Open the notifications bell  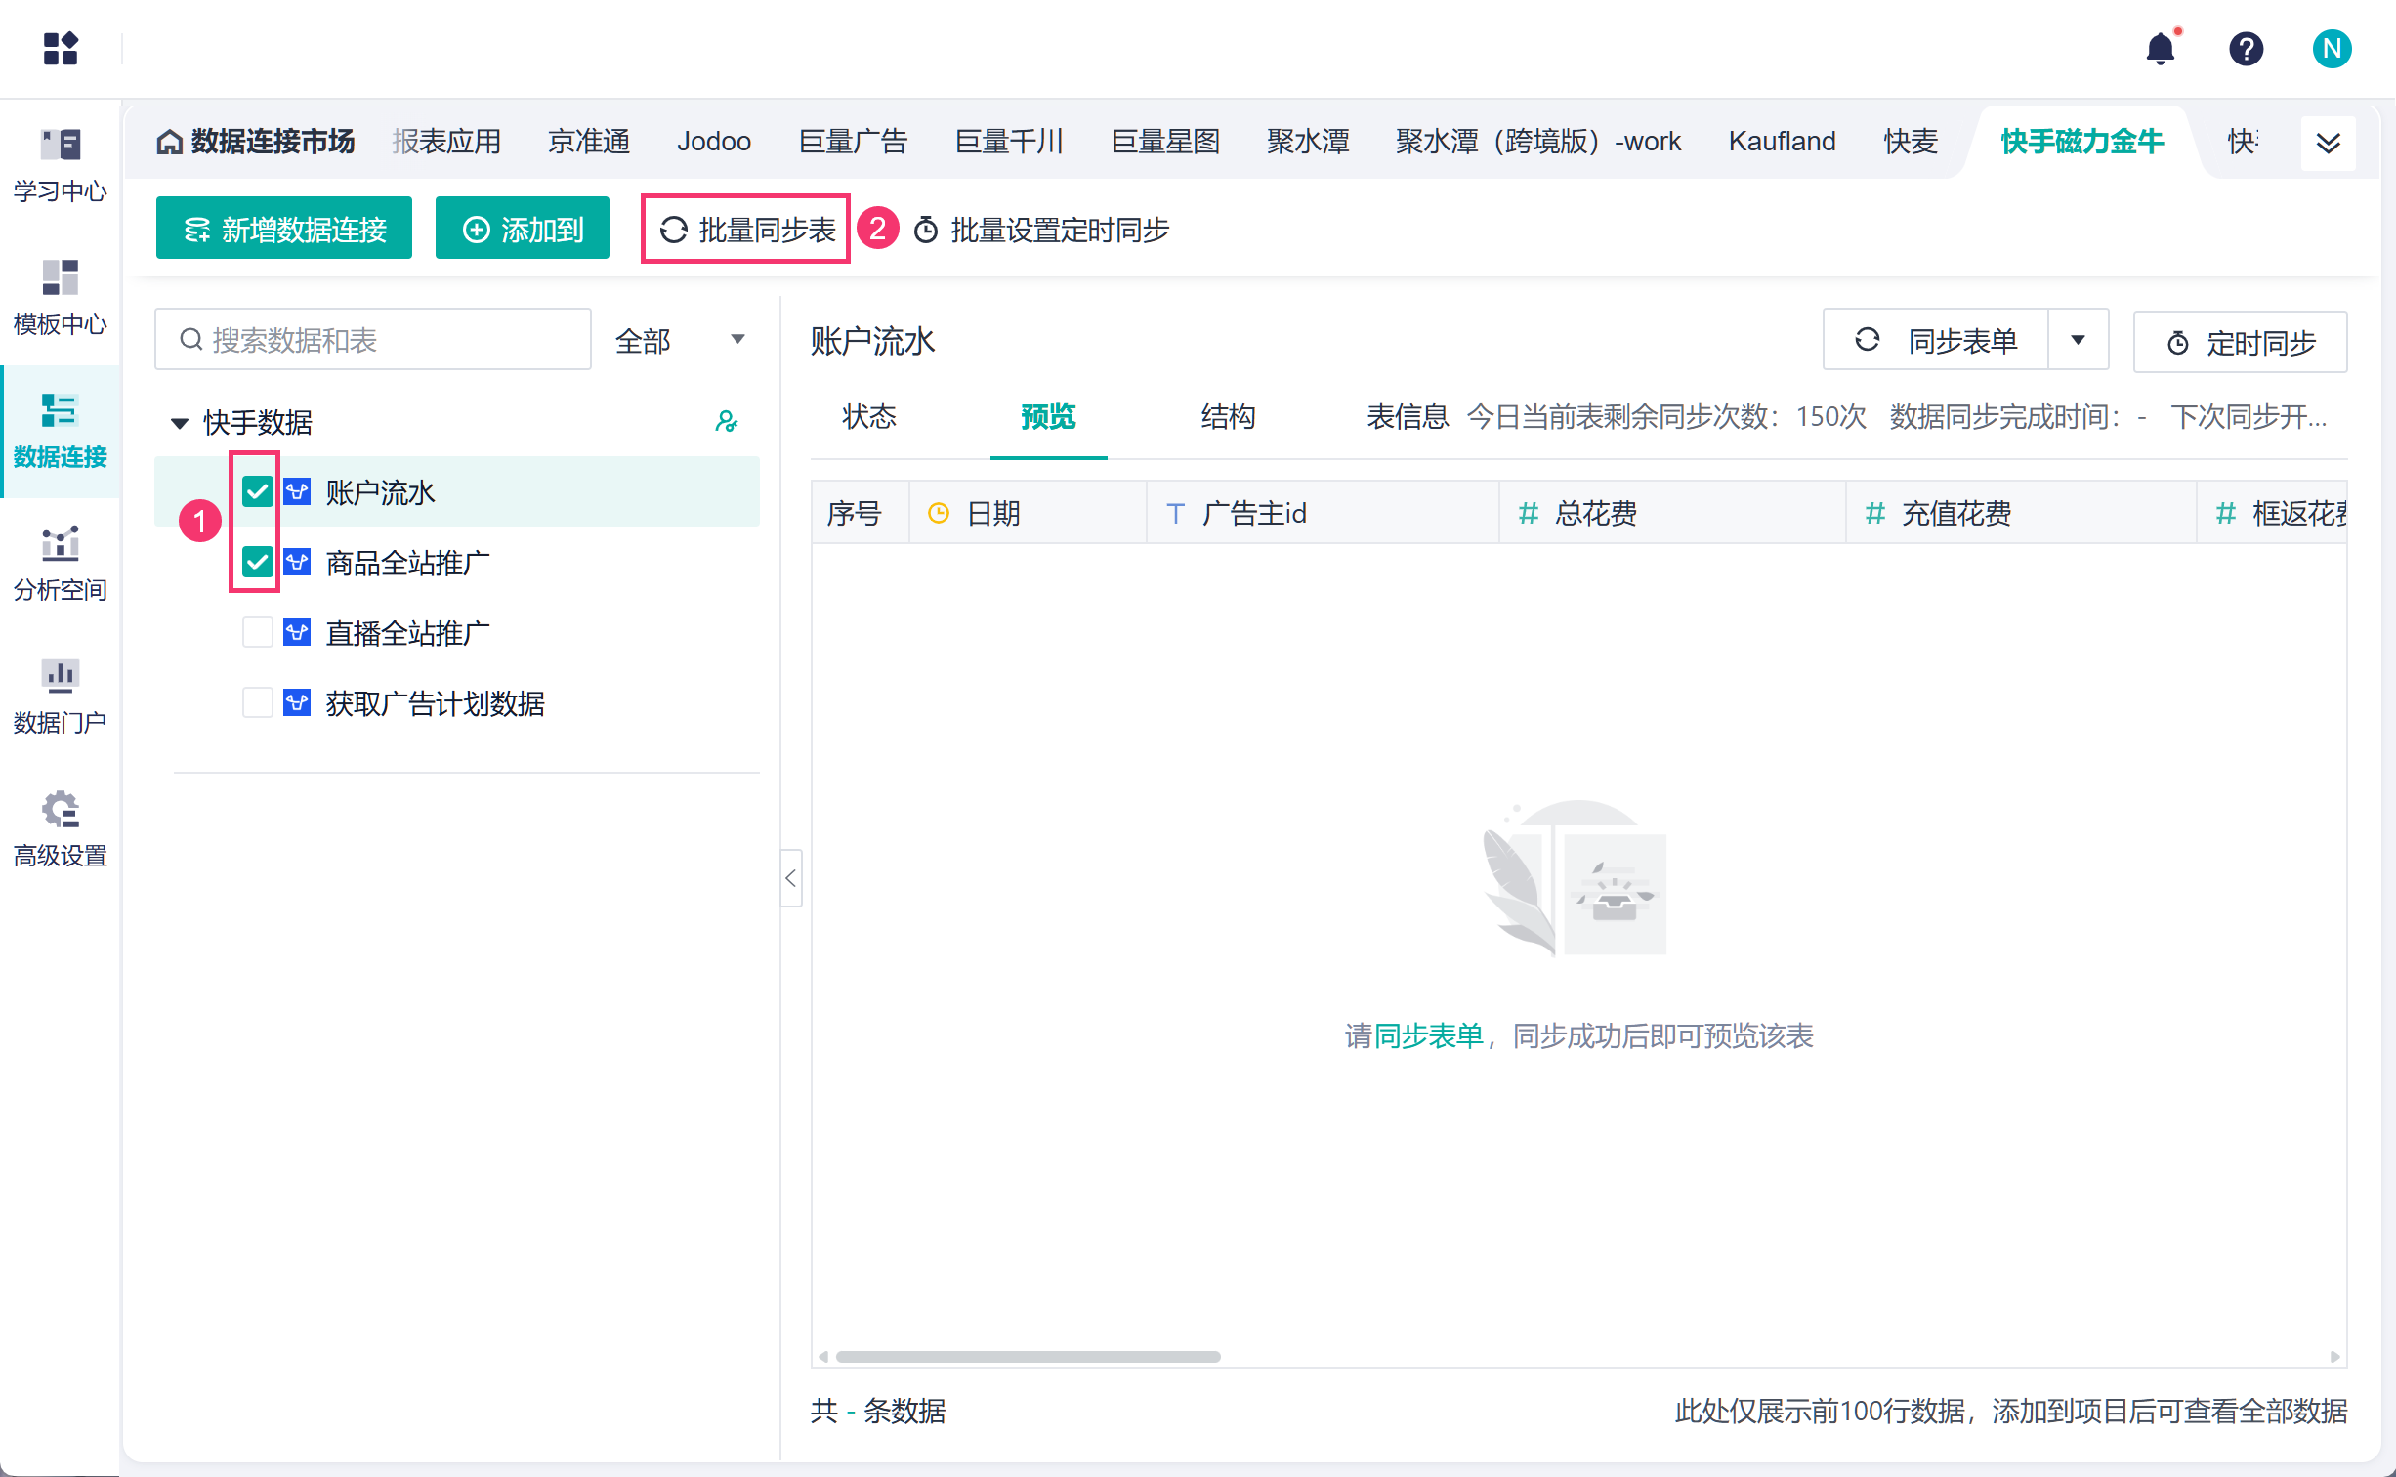[2161, 48]
